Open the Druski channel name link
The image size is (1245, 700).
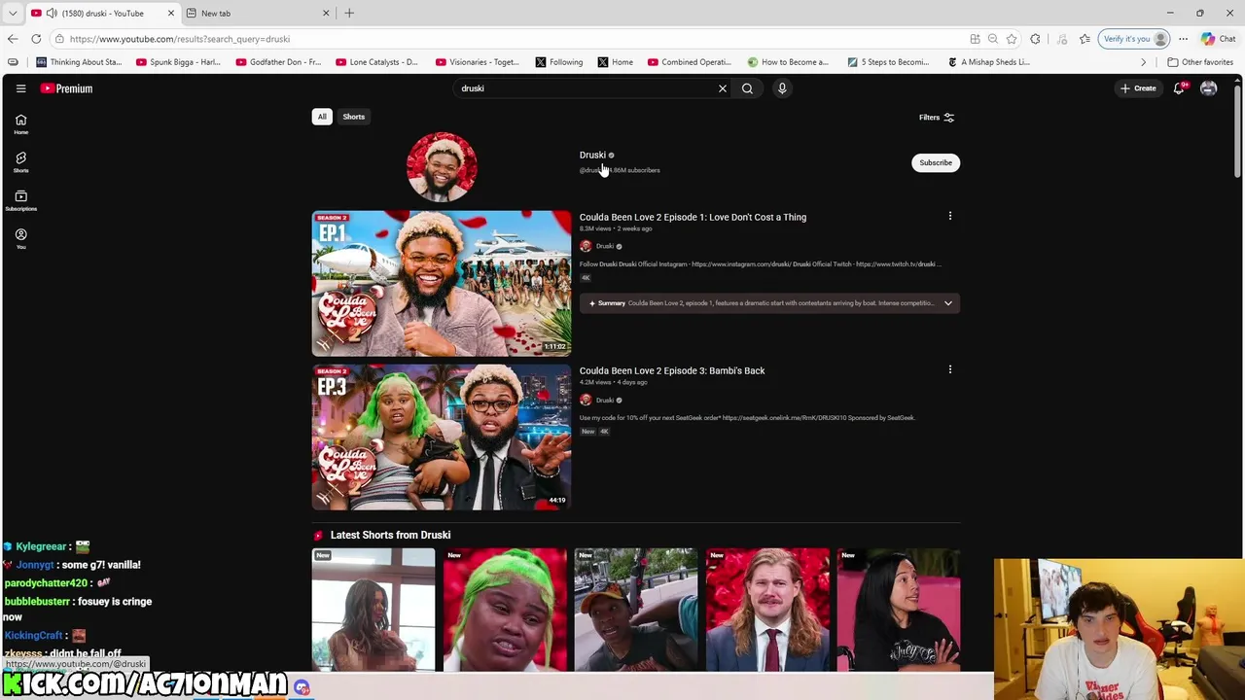(x=592, y=155)
